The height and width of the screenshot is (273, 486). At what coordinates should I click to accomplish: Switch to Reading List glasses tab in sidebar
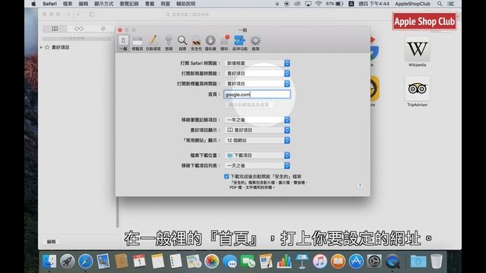click(79, 29)
